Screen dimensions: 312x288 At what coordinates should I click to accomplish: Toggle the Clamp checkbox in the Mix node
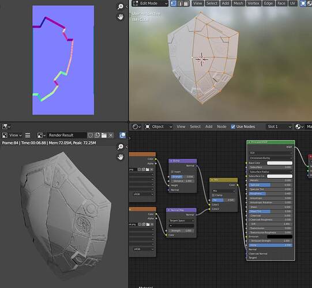tap(213, 195)
